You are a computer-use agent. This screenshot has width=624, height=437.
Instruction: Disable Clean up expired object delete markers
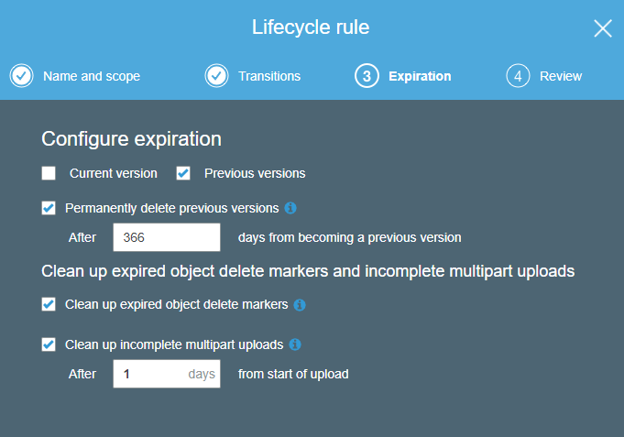[49, 304]
